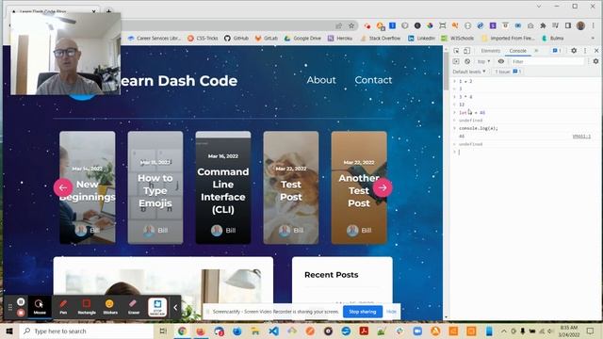Pause the Screencastify recording

pyautogui.click(x=21, y=301)
